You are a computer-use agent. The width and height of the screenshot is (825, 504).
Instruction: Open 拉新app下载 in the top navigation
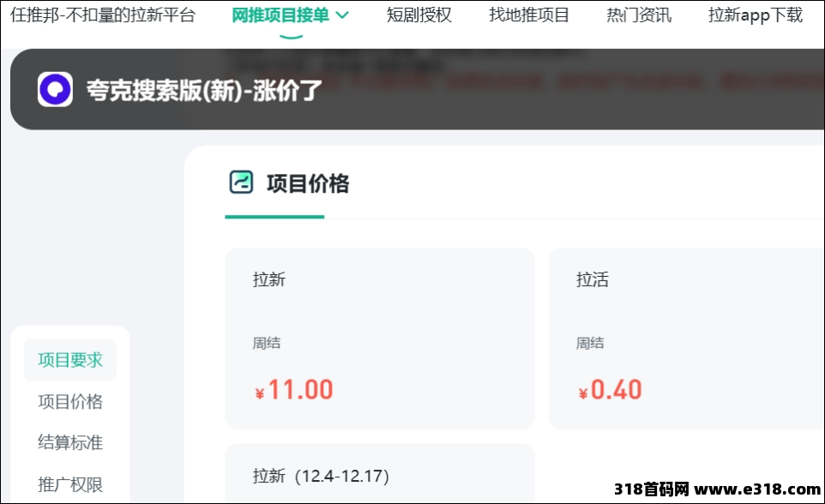click(x=756, y=15)
